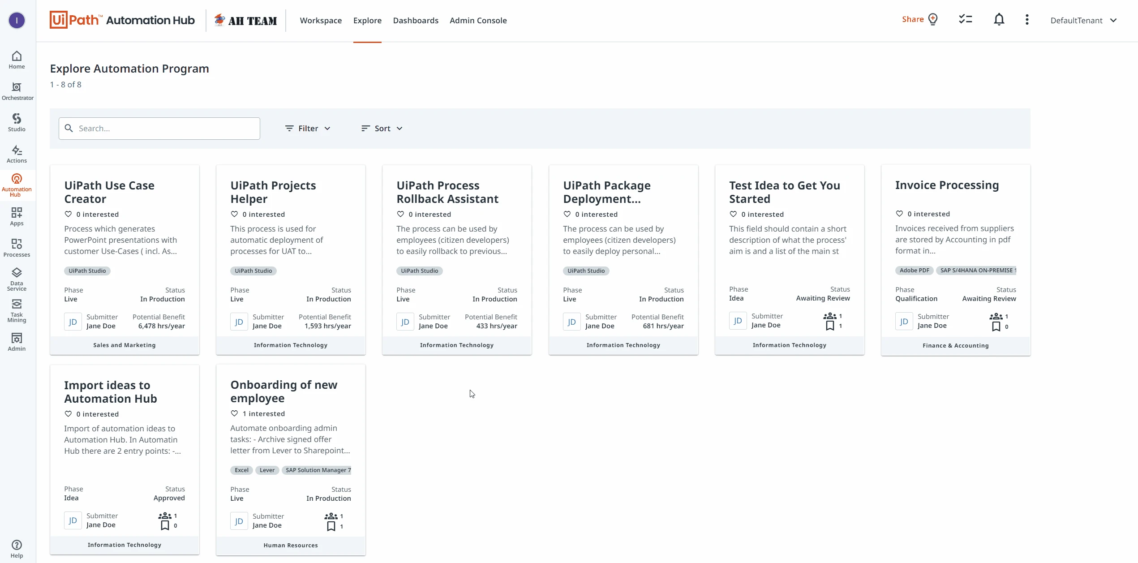
Task: Click SAP S/4HANA ON-PREMISE tag
Action: (x=976, y=271)
